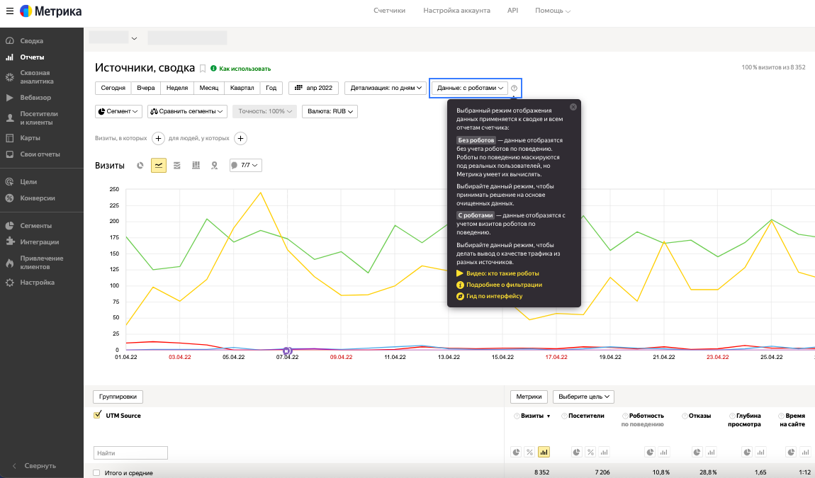This screenshot has height=478, width=815.
Task: Open the Видео: кто такие роботы link
Action: [502, 273]
